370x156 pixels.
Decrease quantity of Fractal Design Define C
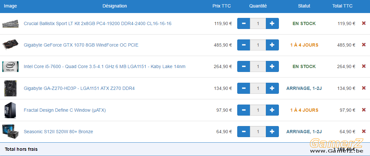click(244, 110)
